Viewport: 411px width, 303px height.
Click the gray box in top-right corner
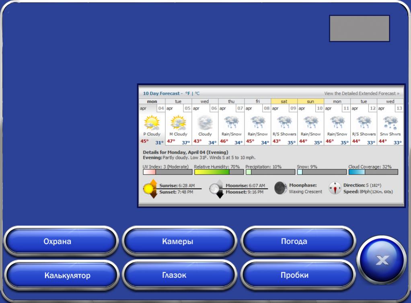(x=359, y=28)
